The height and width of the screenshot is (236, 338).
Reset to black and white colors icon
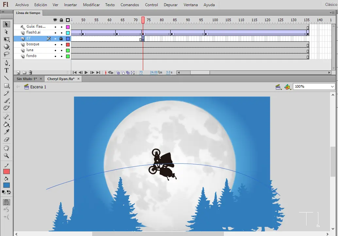(4, 192)
